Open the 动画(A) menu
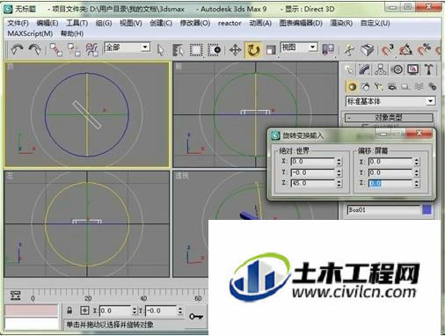Viewport: 445px width, 336px height. click(260, 23)
